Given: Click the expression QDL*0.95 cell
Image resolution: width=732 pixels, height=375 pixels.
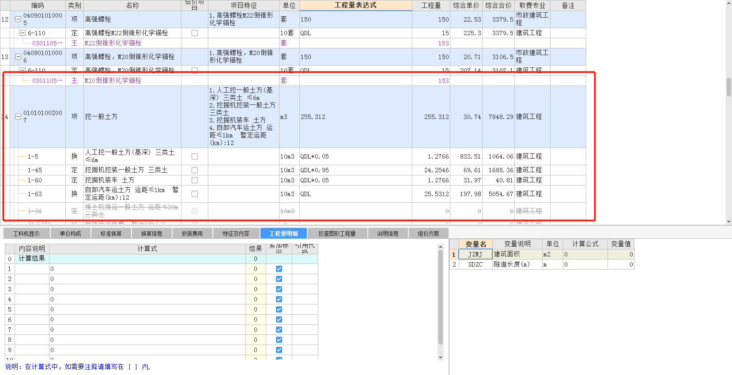Looking at the screenshot, I should click(356, 170).
